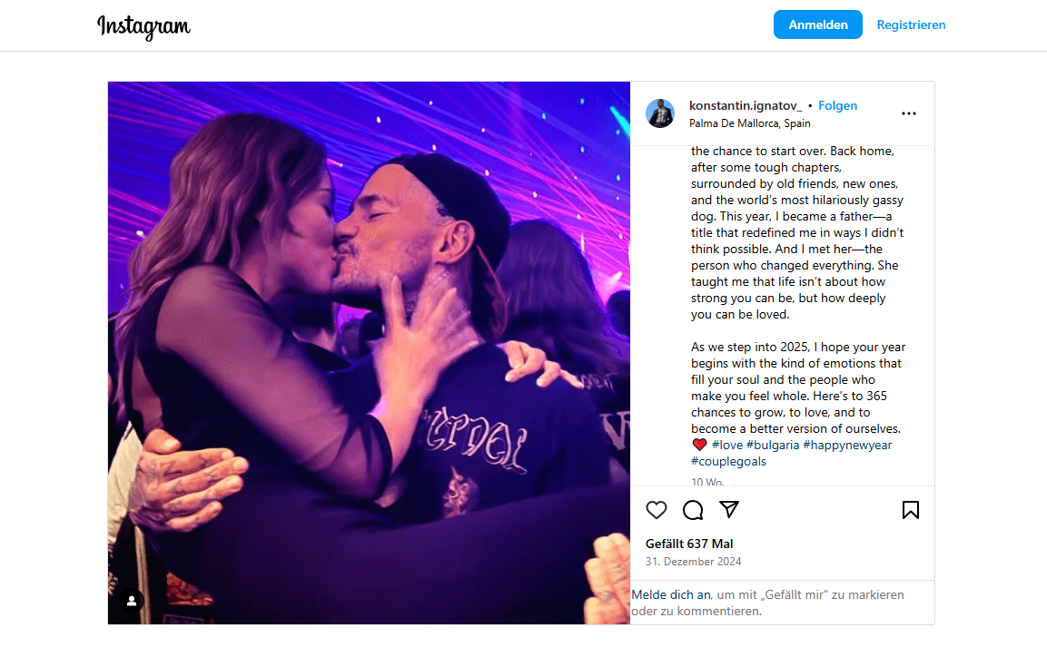Open konstantin.ignatov_ username link

(x=746, y=106)
